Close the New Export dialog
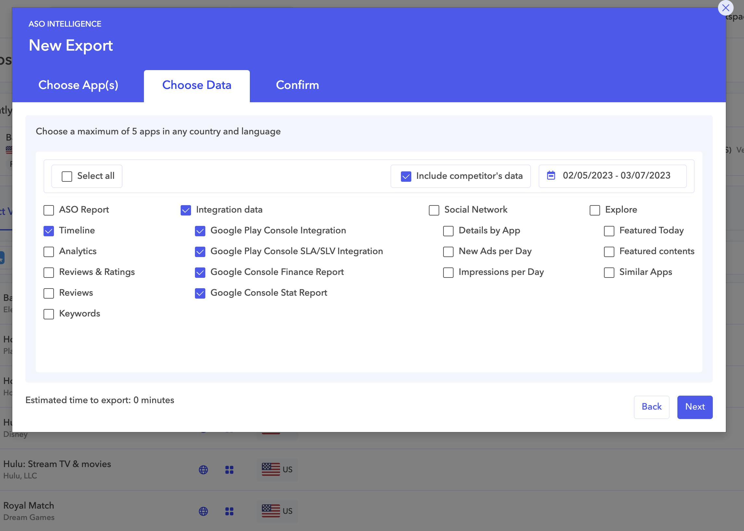The image size is (744, 531). (725, 8)
